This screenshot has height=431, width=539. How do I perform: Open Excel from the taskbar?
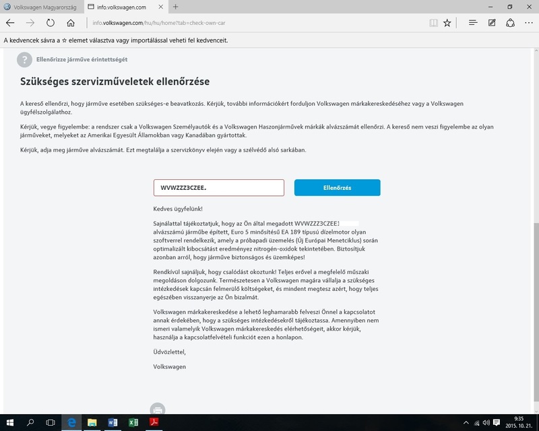(133, 422)
